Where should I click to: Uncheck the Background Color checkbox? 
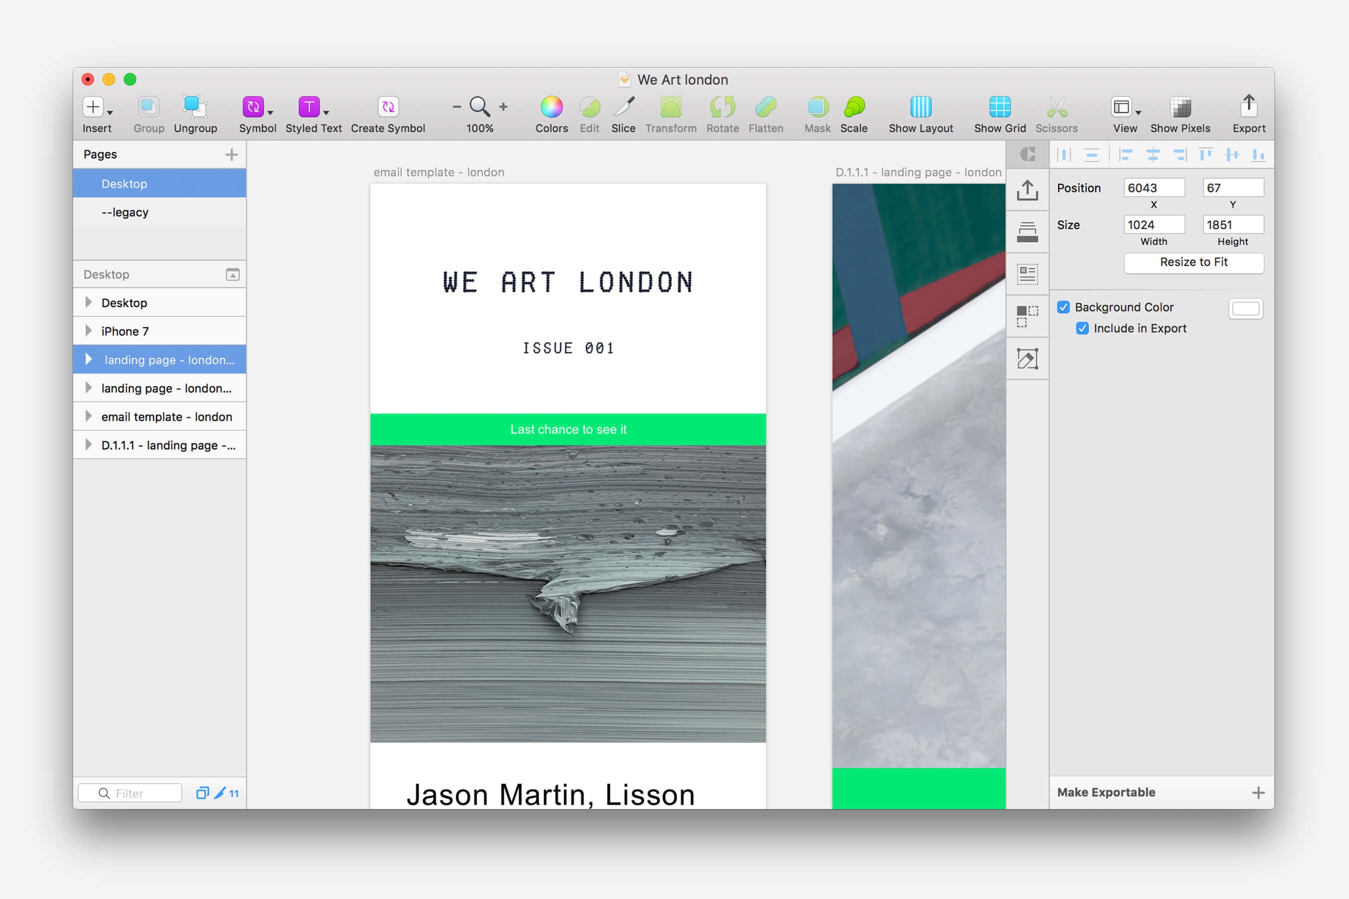1063,307
